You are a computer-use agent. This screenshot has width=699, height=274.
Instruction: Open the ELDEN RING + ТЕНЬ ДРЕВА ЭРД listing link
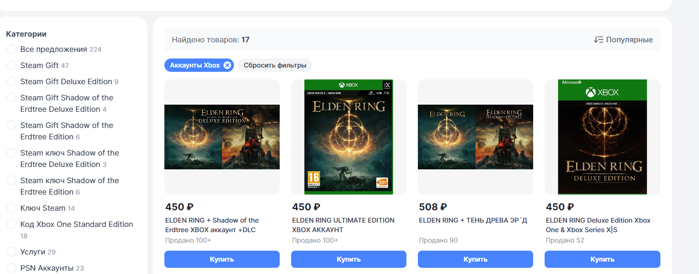(473, 220)
